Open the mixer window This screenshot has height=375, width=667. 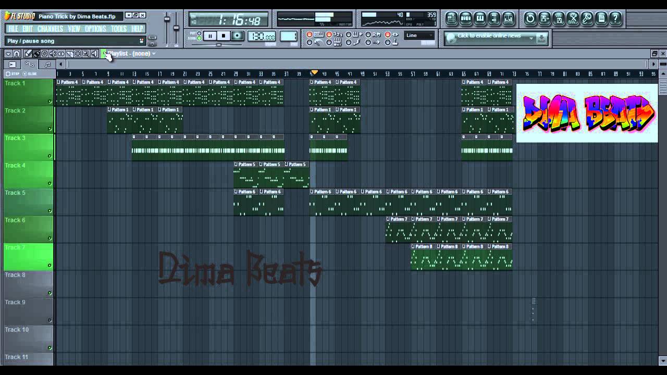(508, 19)
